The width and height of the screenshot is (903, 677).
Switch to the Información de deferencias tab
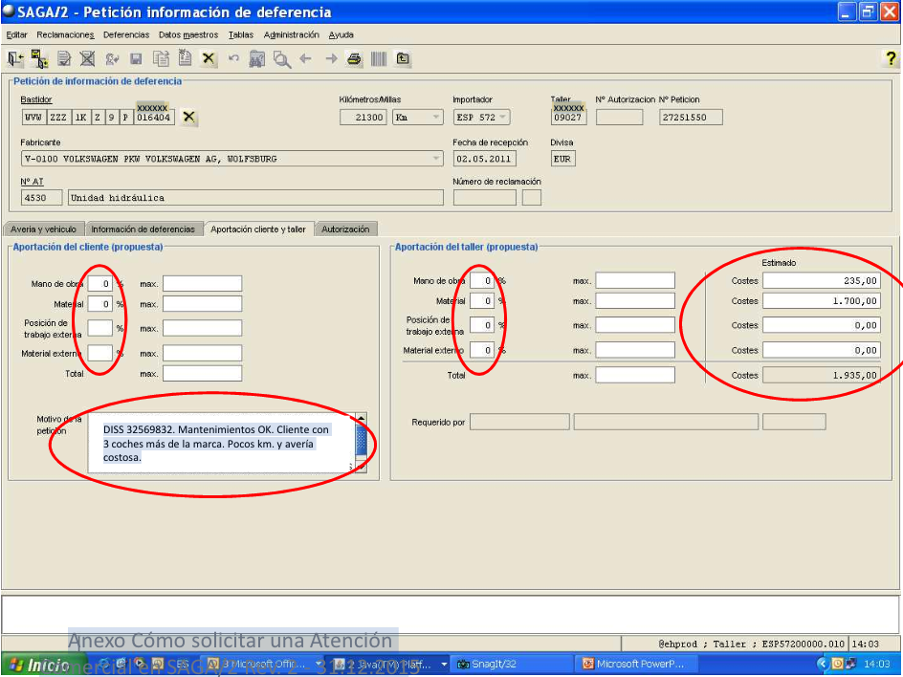click(x=143, y=229)
